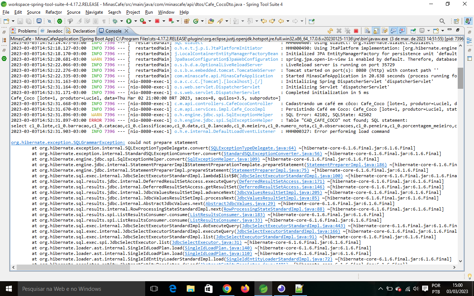
Task: Click the Relaunch icon in main toolbar
Action: pos(171,21)
